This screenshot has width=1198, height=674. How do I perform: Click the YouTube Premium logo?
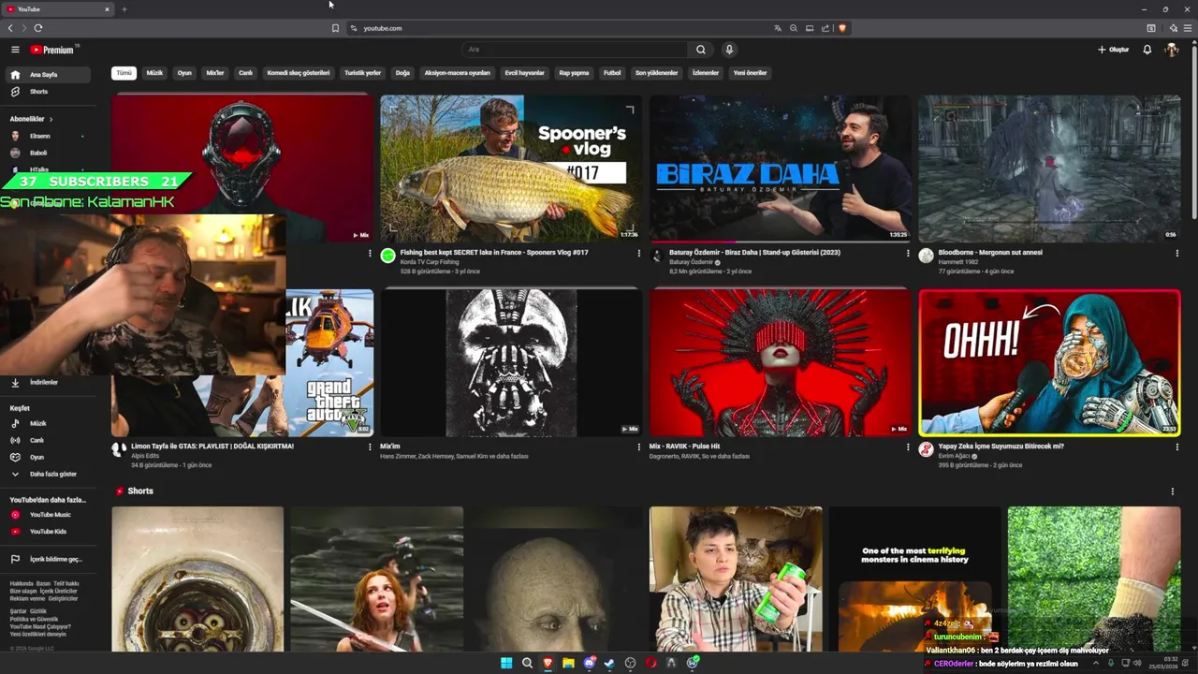coord(53,50)
